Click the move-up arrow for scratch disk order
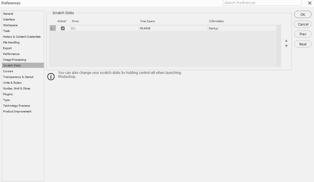 click(286, 41)
